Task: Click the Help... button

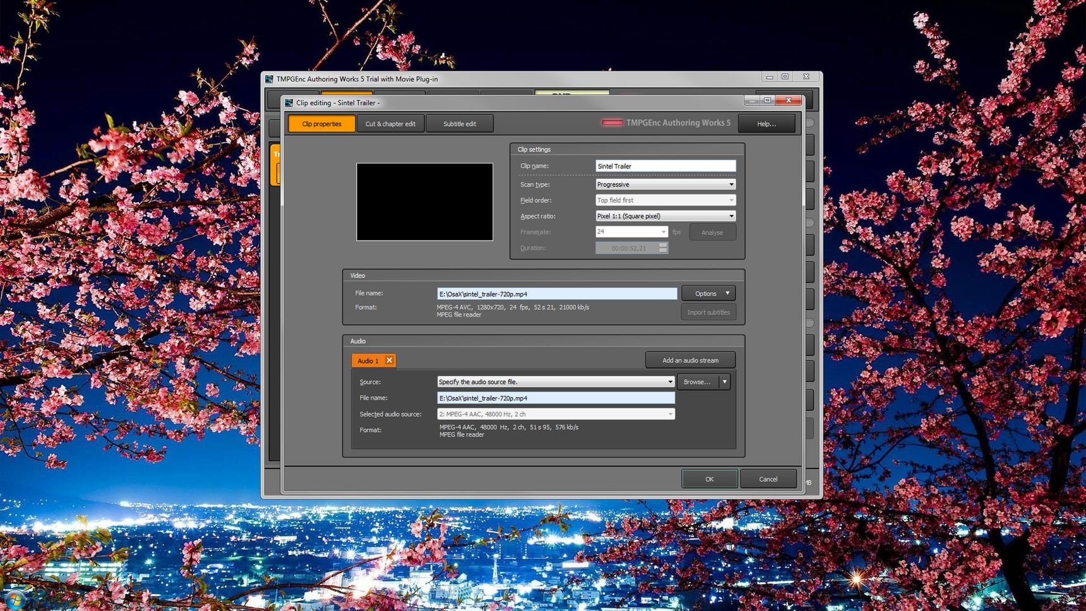Action: point(766,124)
